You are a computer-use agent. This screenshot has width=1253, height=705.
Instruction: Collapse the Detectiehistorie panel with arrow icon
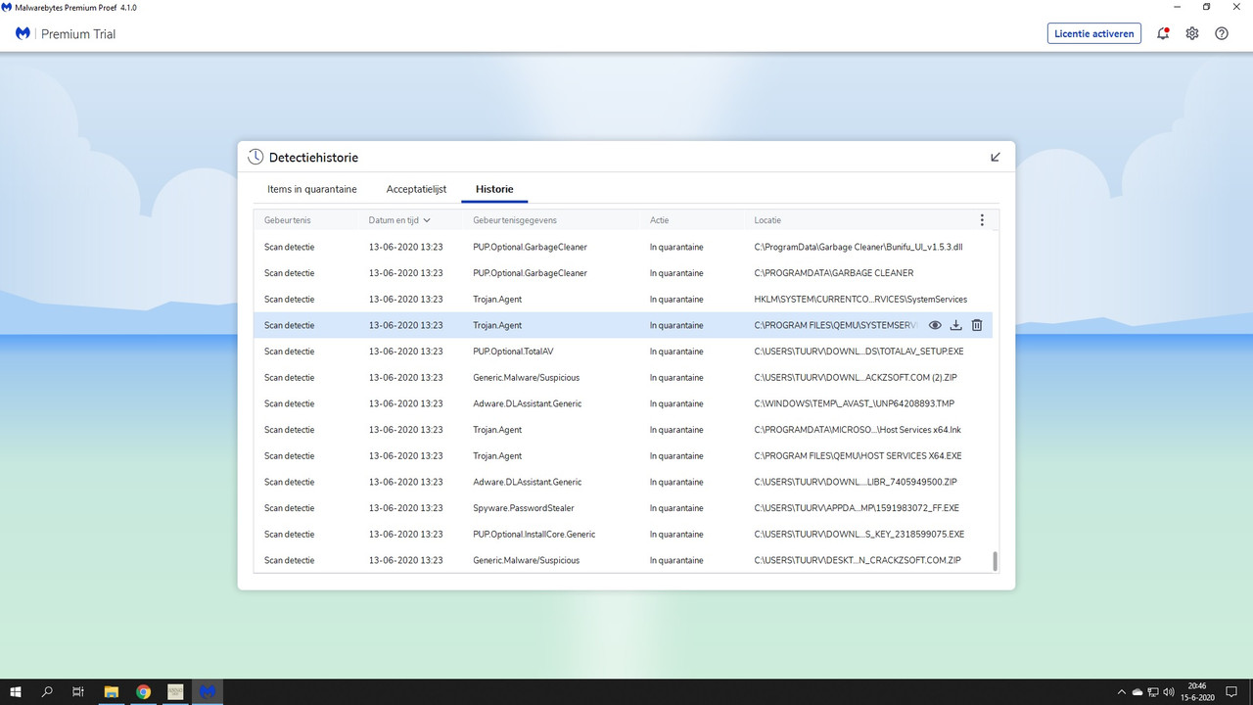pos(996,157)
